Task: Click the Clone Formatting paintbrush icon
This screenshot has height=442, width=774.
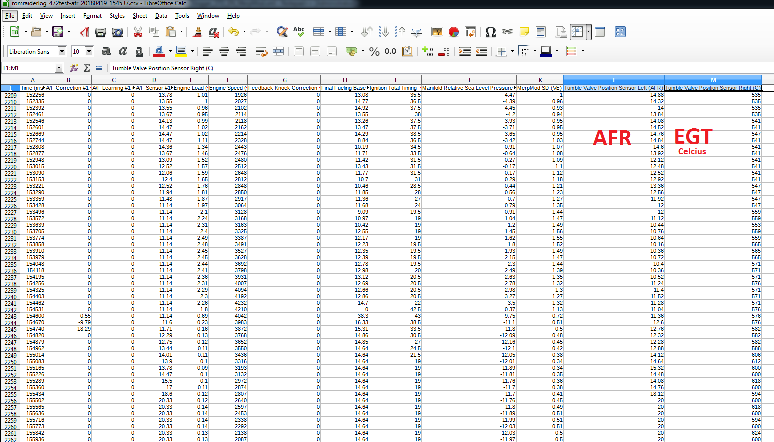Action: pyautogui.click(x=197, y=32)
